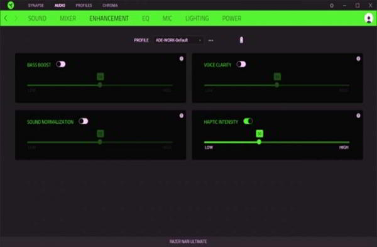Show Haptic Intensity info icon

358,116
